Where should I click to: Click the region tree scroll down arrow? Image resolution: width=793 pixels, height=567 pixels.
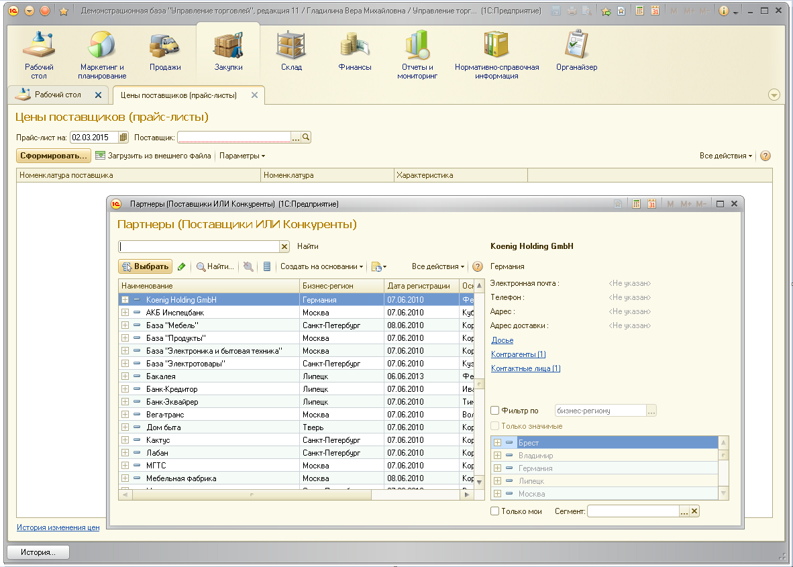(724, 493)
